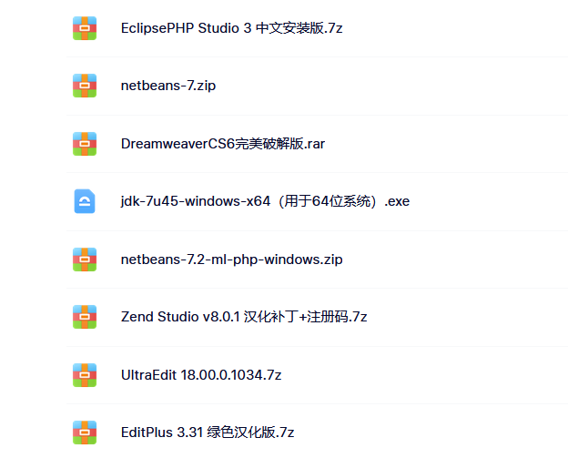Select Zend Studio v8.0.1 汉化补丁+注册码.7z
Viewport: 568px width, 458px height.
[244, 317]
